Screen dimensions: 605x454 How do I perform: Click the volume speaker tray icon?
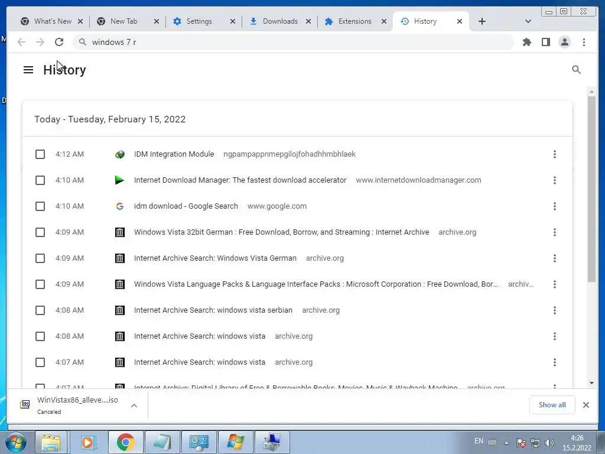[549, 443]
